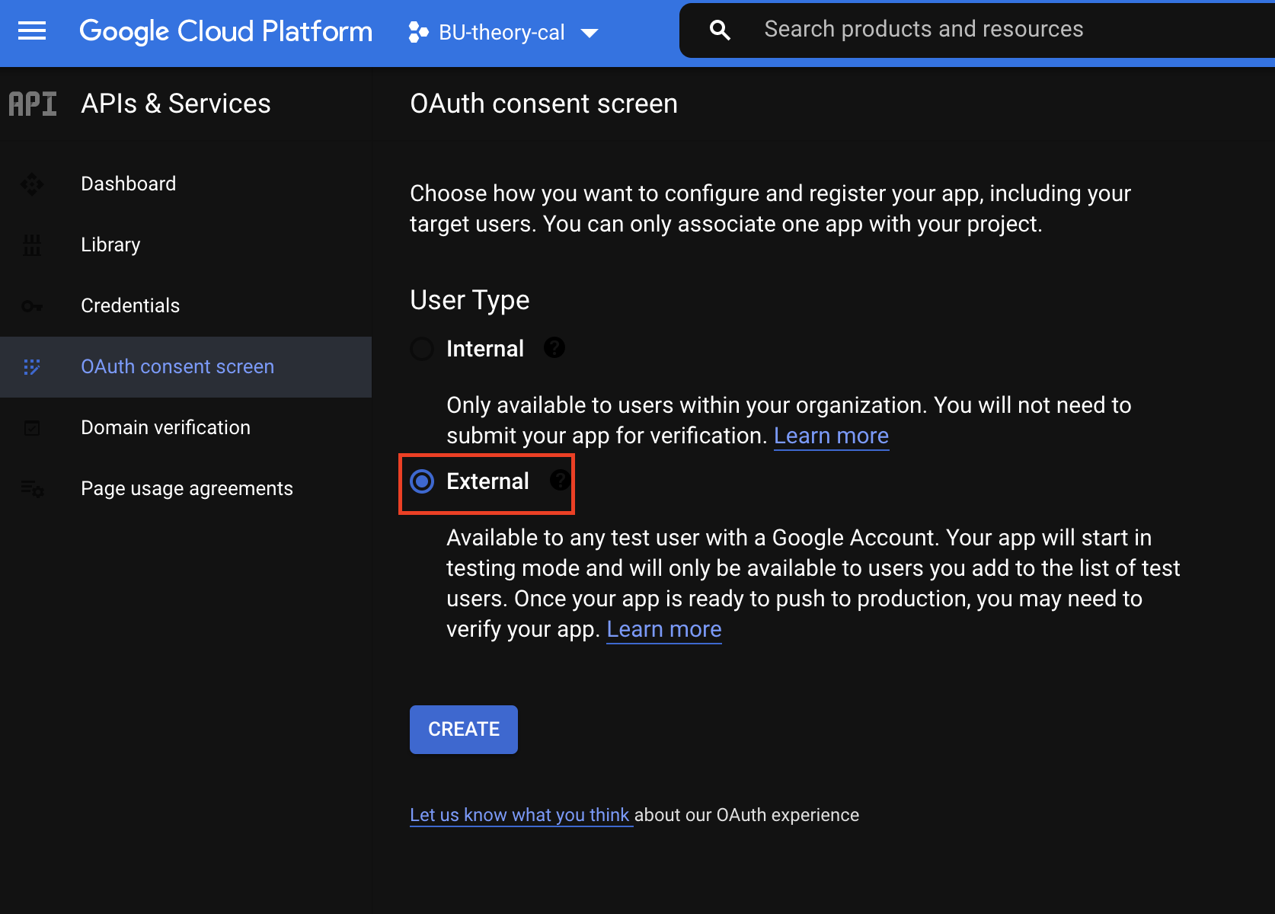Click the API logo icon

point(33,104)
